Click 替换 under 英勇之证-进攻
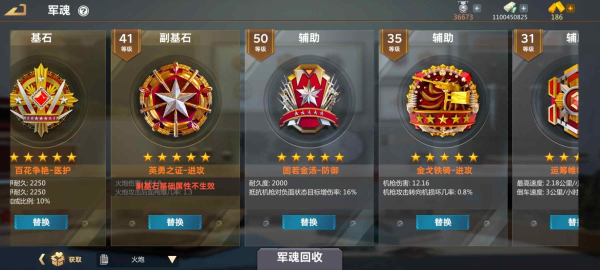Viewport: 600px width, 270px height. point(175,222)
